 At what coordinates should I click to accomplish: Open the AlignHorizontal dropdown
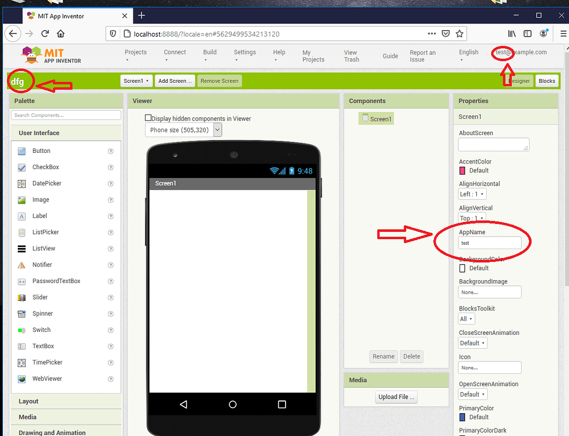click(x=472, y=194)
